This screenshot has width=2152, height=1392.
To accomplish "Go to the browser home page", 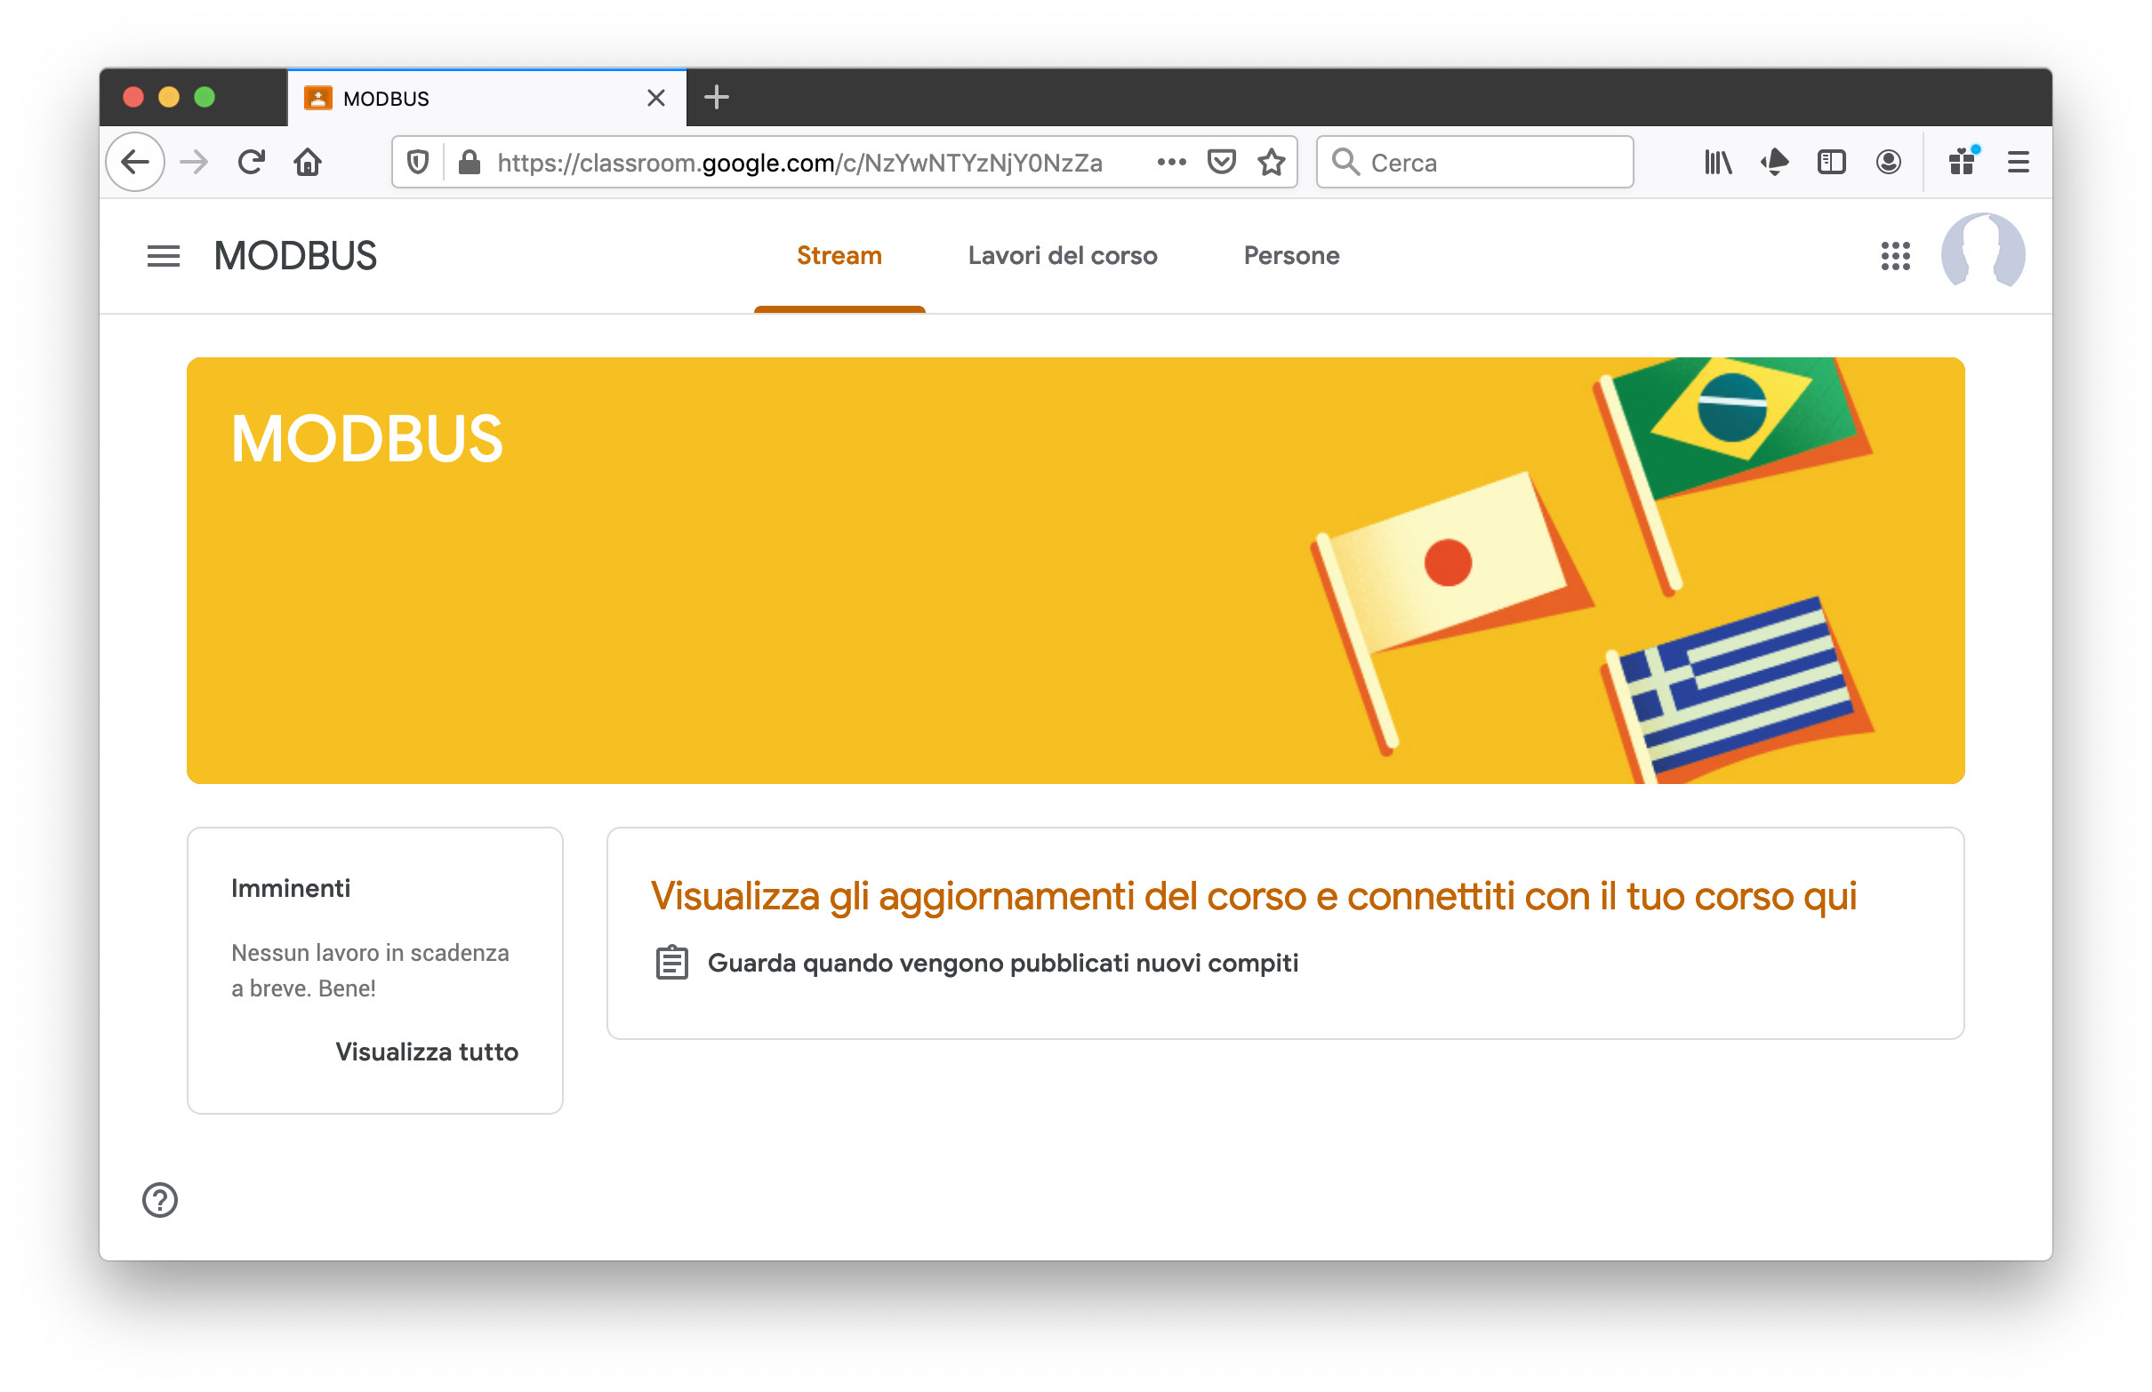I will pos(308,163).
